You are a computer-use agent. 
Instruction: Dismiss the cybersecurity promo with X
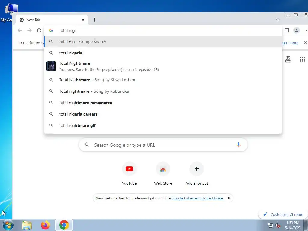[x=229, y=198]
